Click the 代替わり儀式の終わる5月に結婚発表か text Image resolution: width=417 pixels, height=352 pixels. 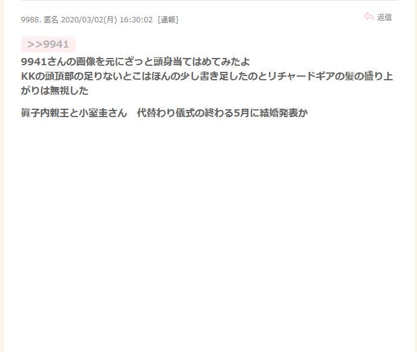click(222, 113)
